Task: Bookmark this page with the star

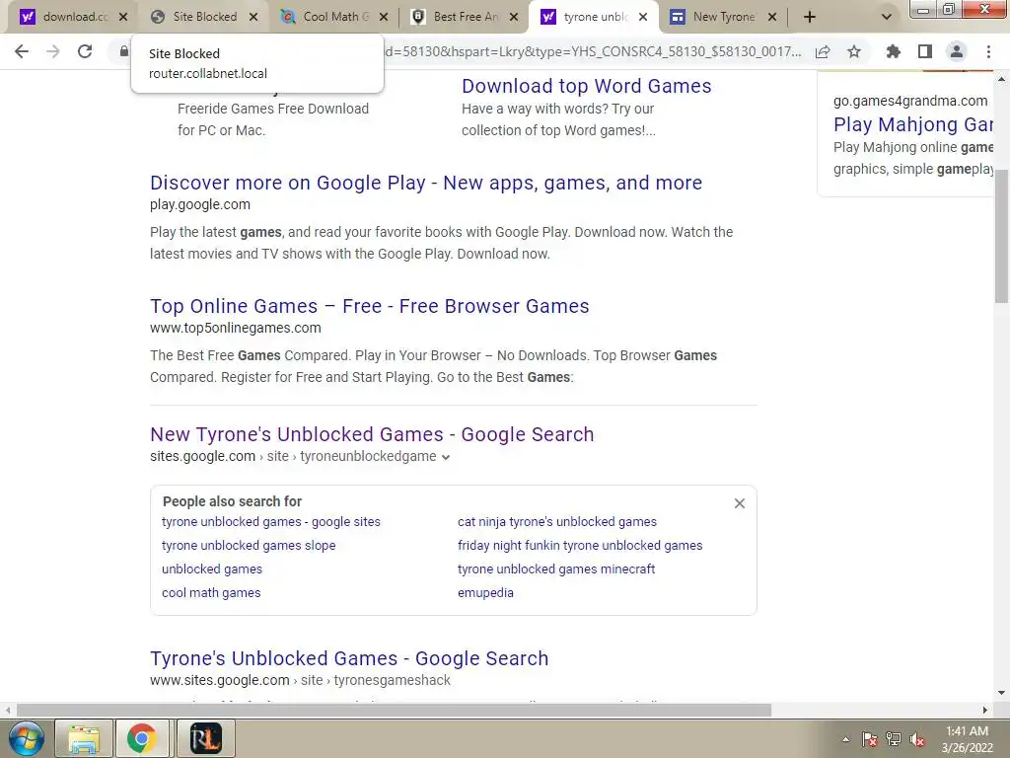Action: (x=854, y=51)
